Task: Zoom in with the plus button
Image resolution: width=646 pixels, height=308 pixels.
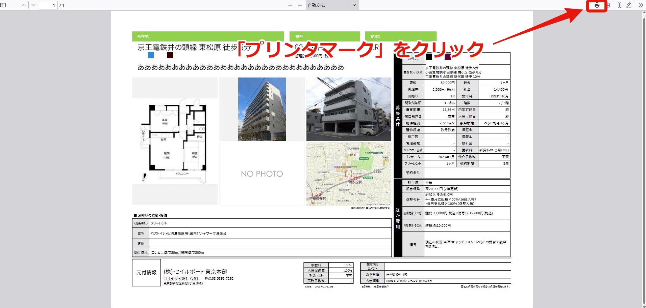Action: coord(300,5)
